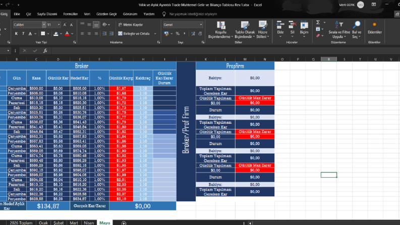The image size is (400, 225).
Task: Align text left
Action: (x=82, y=34)
